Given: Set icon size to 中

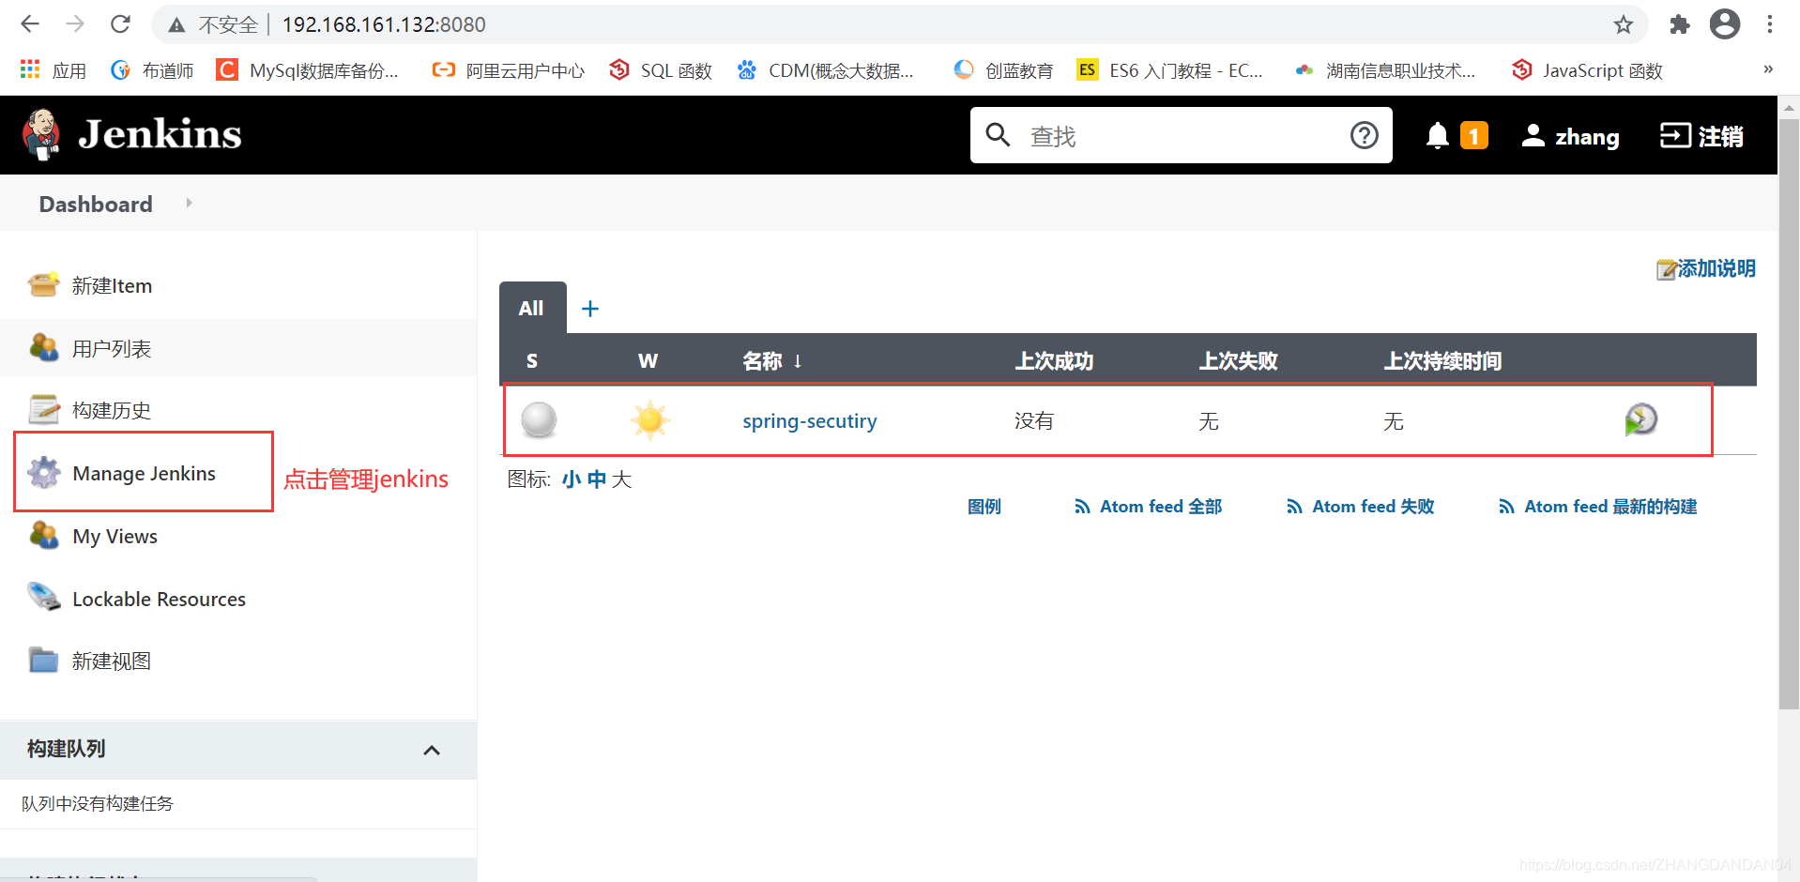Looking at the screenshot, I should [x=596, y=479].
